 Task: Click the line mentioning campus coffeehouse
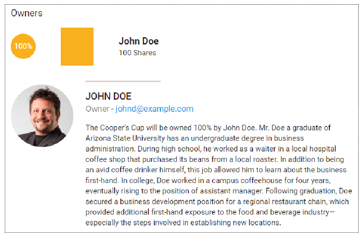pos(208,180)
